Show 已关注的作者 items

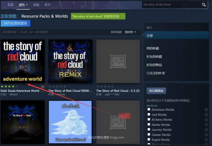156,73
